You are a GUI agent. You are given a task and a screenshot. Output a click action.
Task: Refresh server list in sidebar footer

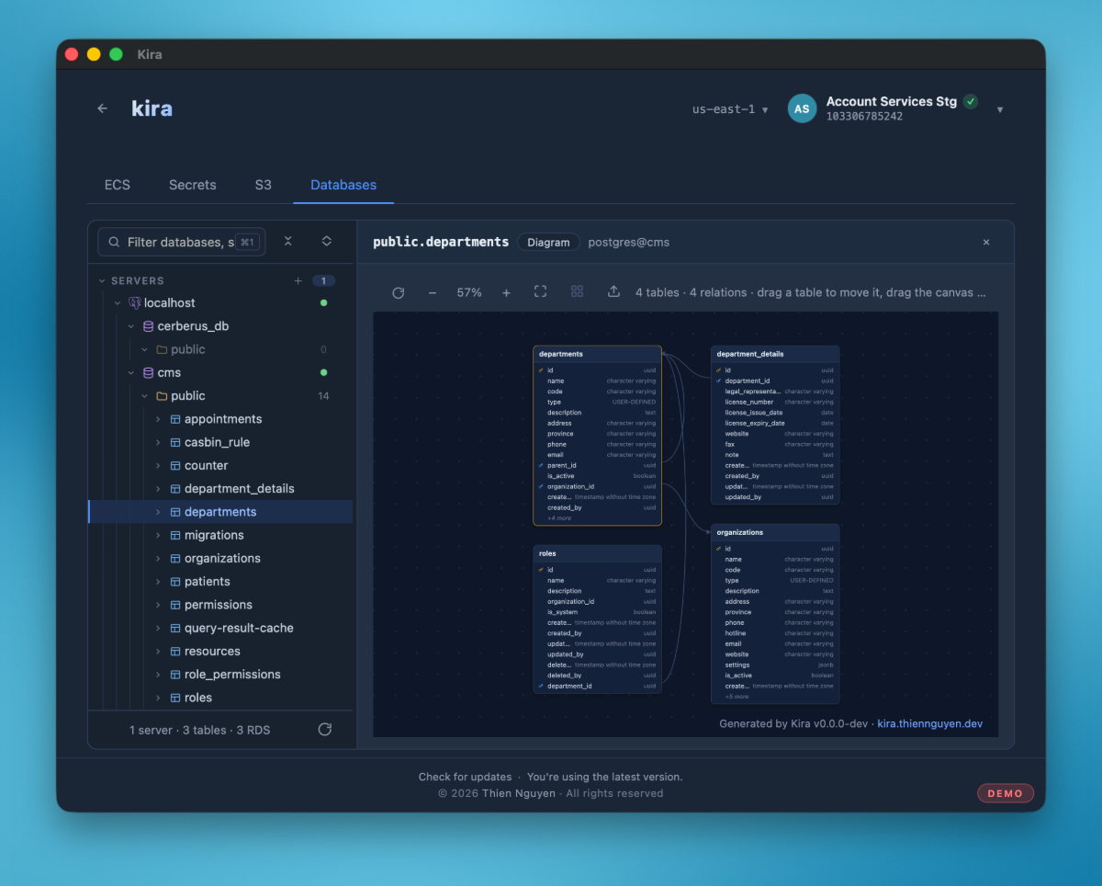324,729
